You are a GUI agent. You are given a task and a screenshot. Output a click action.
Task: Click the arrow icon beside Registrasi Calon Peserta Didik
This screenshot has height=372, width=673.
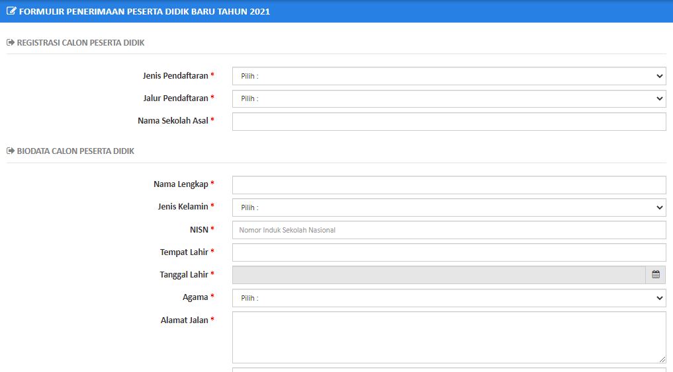point(11,42)
